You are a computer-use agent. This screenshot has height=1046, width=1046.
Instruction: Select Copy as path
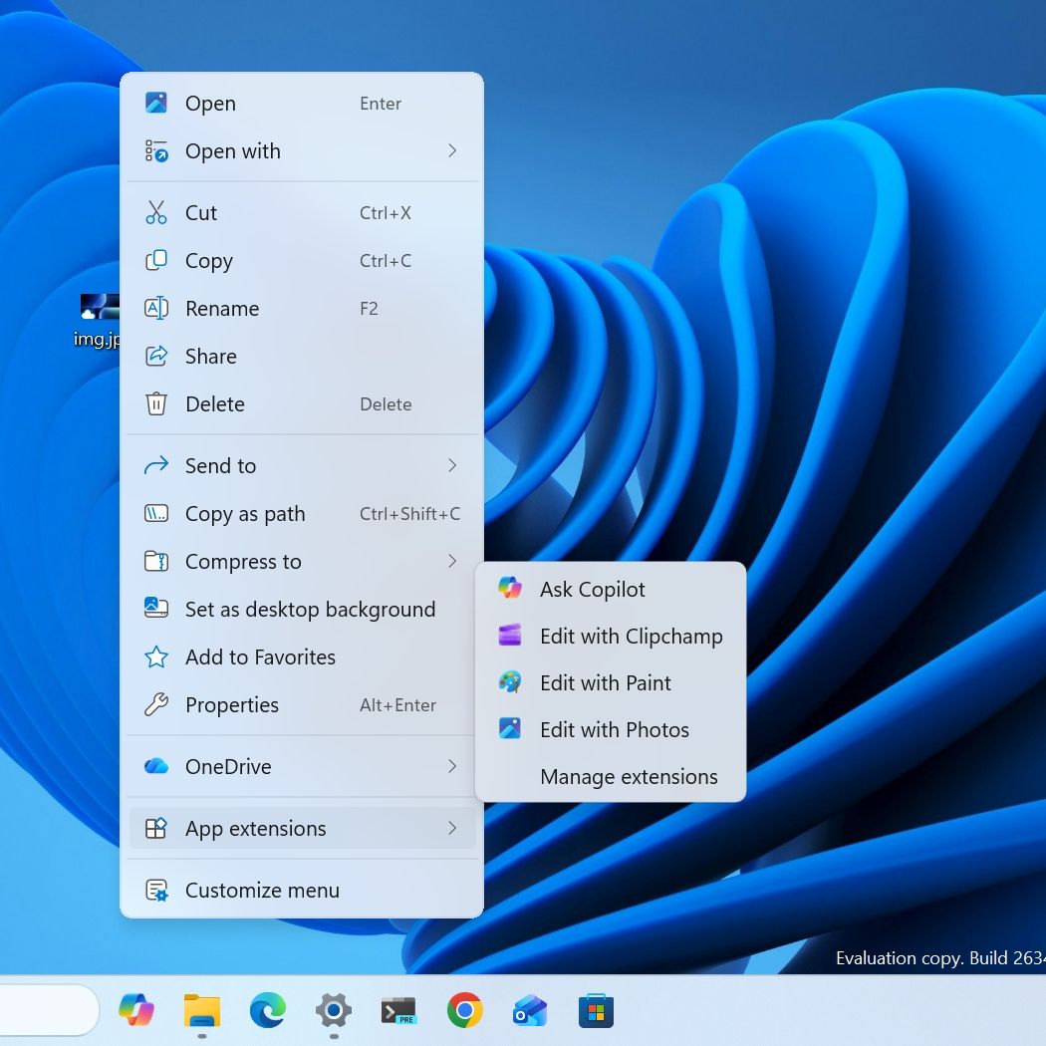click(302, 514)
